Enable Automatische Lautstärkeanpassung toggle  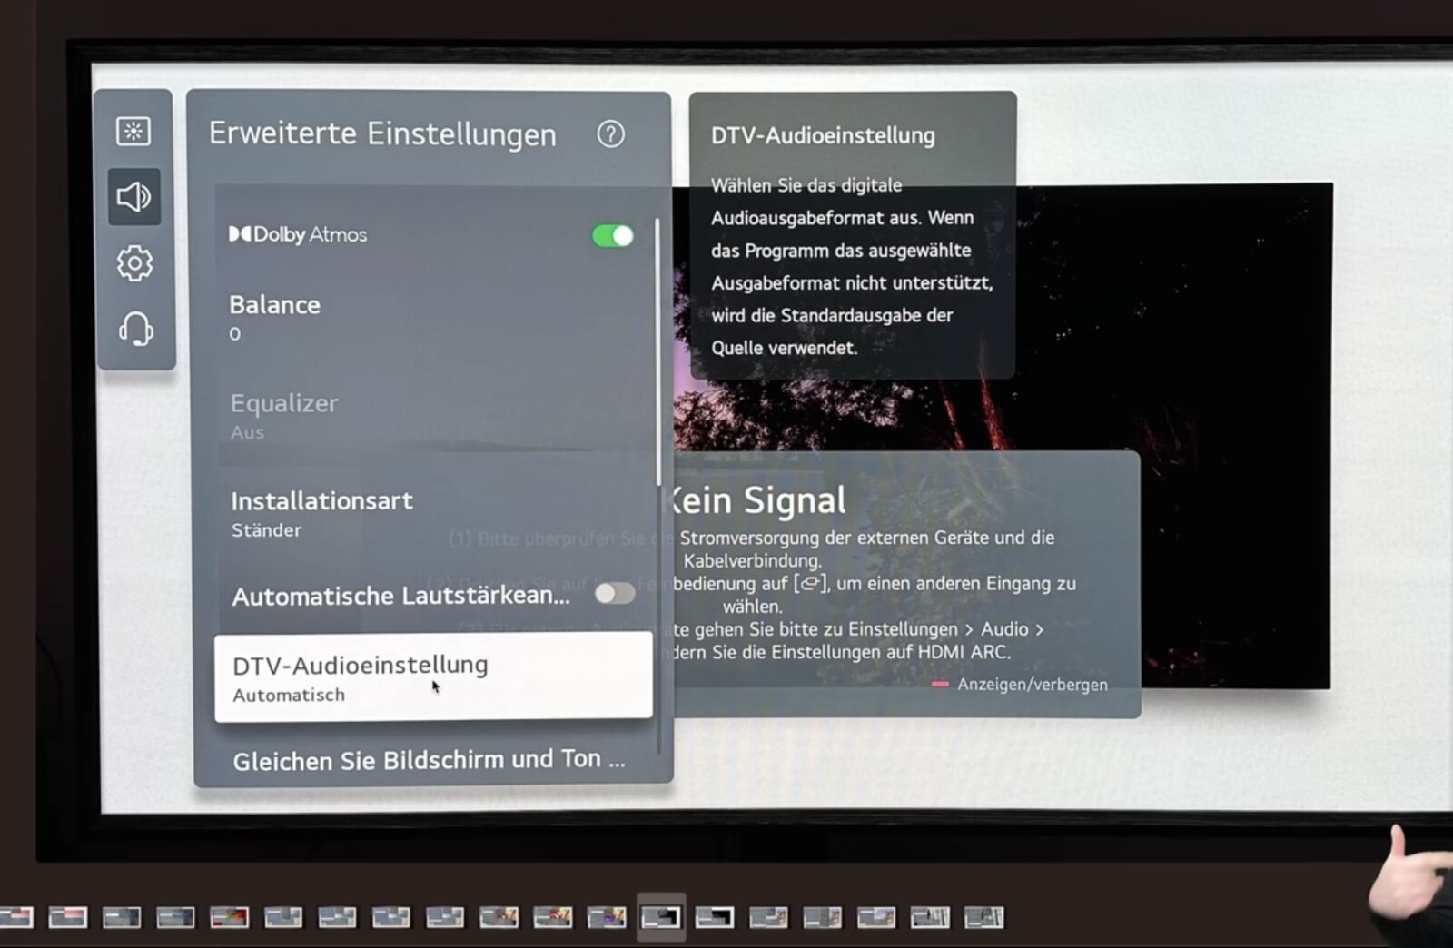(x=615, y=594)
